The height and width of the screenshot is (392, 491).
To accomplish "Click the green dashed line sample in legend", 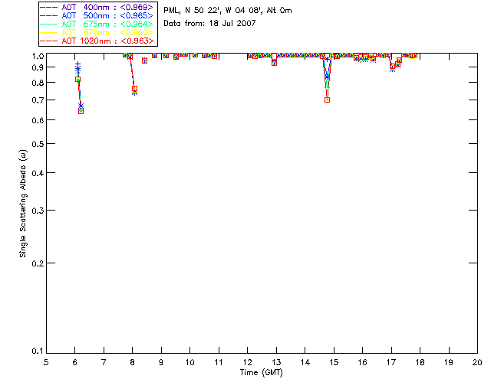I will (49, 24).
